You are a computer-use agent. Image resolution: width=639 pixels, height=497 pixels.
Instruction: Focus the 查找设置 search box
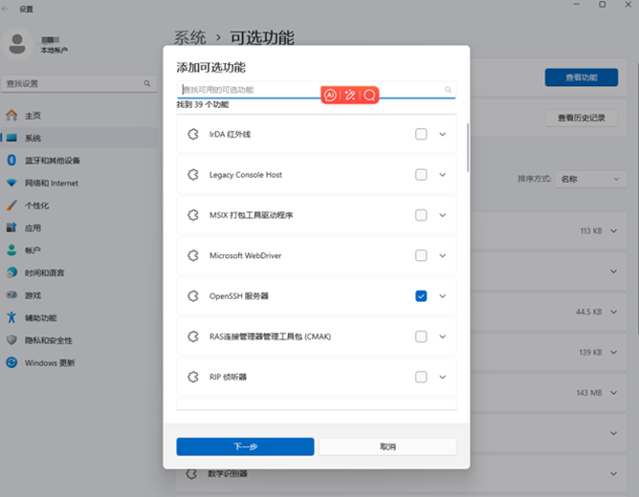coord(79,83)
